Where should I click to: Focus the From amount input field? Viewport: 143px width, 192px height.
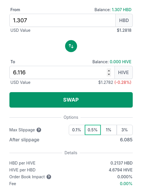click(x=63, y=20)
